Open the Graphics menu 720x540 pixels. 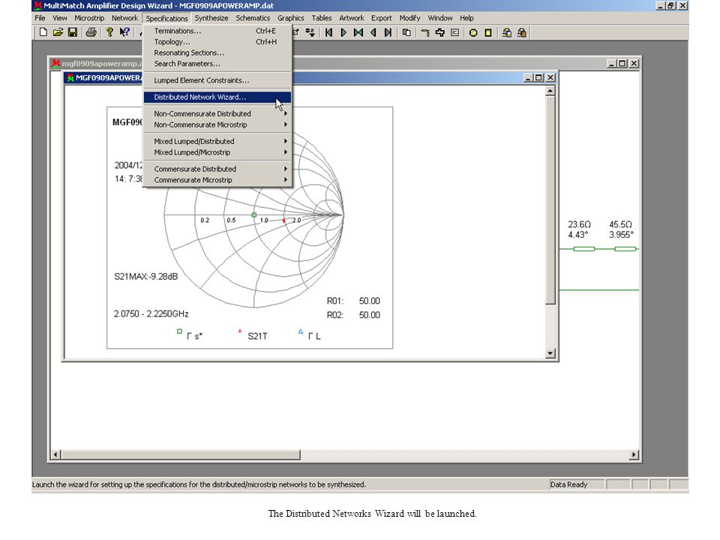[x=291, y=18]
